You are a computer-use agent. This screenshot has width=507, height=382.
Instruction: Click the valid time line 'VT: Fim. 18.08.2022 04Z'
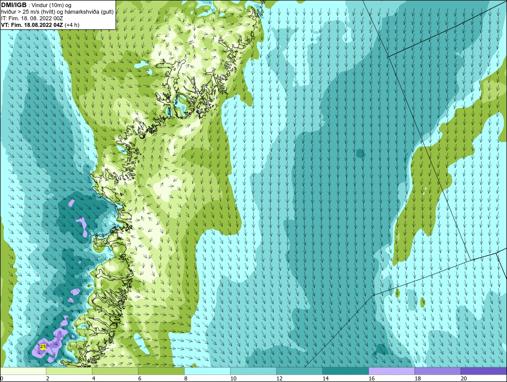click(x=32, y=25)
